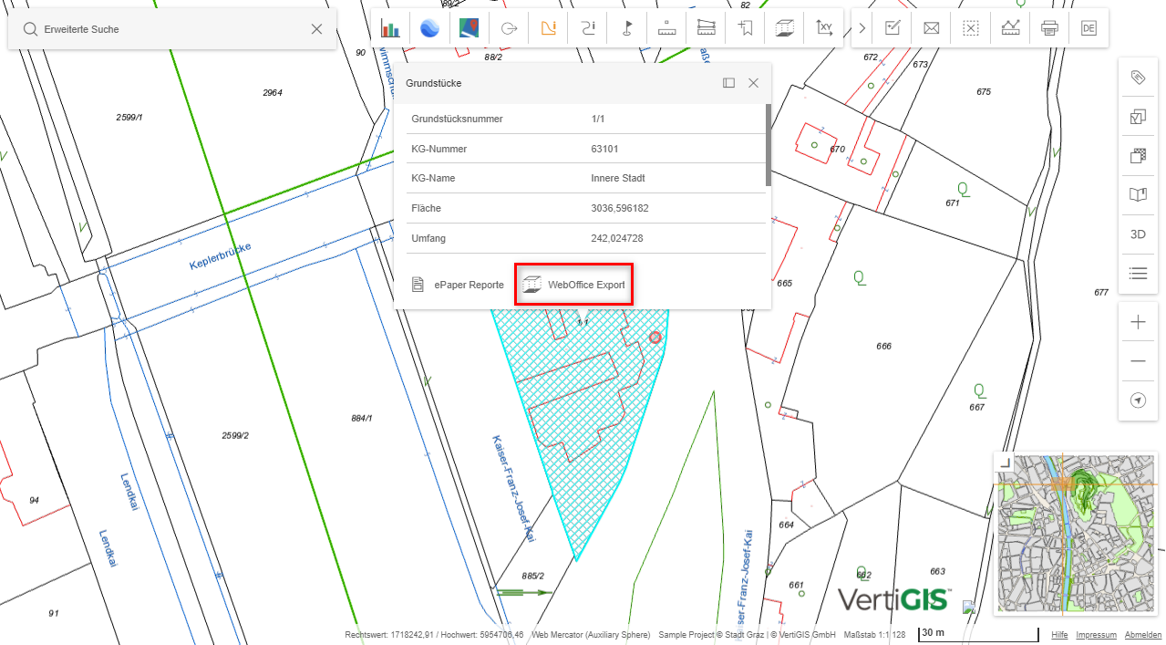Place a flag marker on the map
Viewport: 1166px width, 645px height.
tap(627, 27)
